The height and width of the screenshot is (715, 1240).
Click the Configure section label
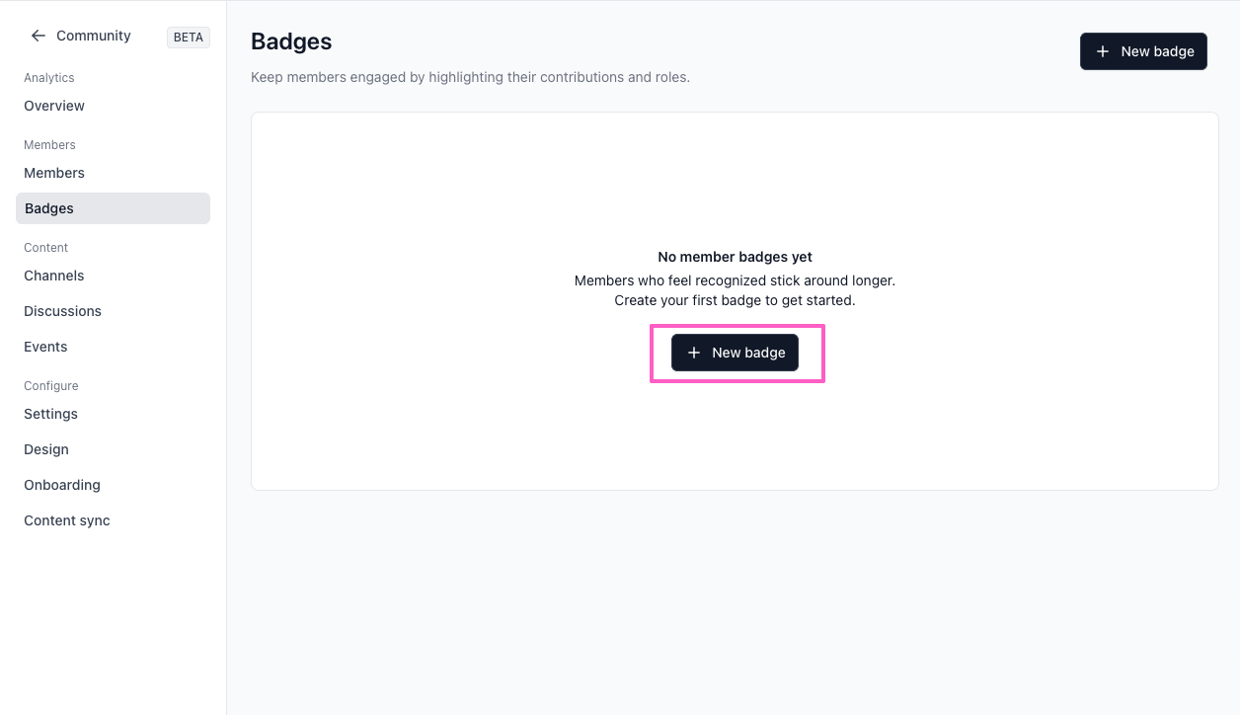[51, 386]
